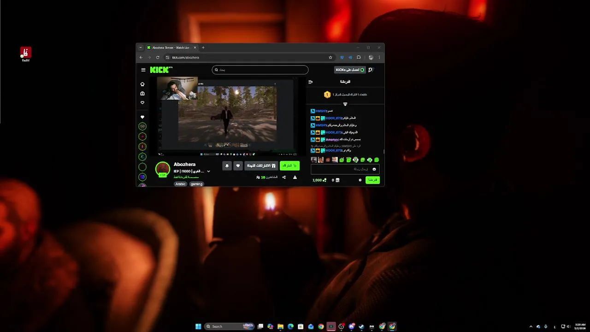Viewport: 590px width, 332px height.
Task: Follow Abozhera with the heart button
Action: point(238,166)
